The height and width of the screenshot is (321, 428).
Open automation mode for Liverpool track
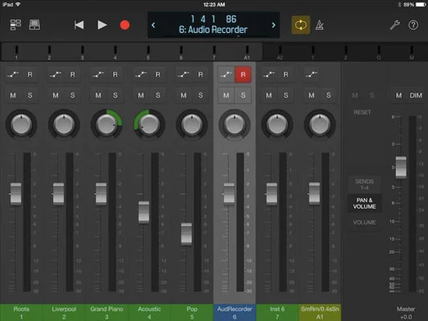coord(55,74)
